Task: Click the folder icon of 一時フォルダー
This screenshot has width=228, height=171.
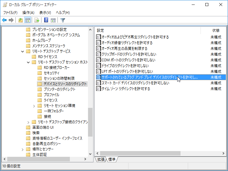Action: (x=40, y=111)
